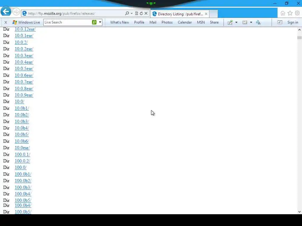
Task: Run search with the green Live Search button
Action: [94, 22]
